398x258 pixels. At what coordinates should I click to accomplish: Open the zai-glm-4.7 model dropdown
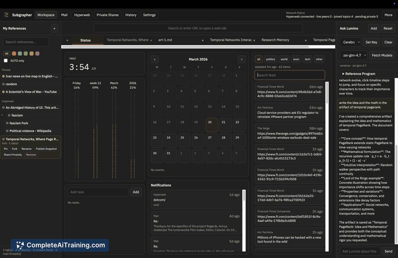(353, 55)
